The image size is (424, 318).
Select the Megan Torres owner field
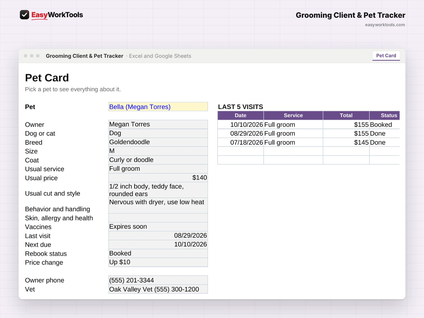point(158,124)
